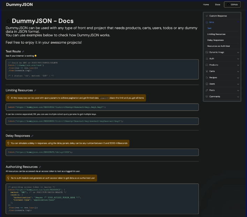Click the Limiting Resources heading
247x217 pixels.
pyautogui.click(x=19, y=90)
